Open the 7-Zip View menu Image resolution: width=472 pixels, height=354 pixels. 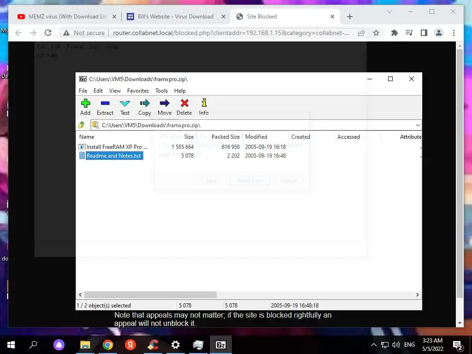click(x=115, y=91)
